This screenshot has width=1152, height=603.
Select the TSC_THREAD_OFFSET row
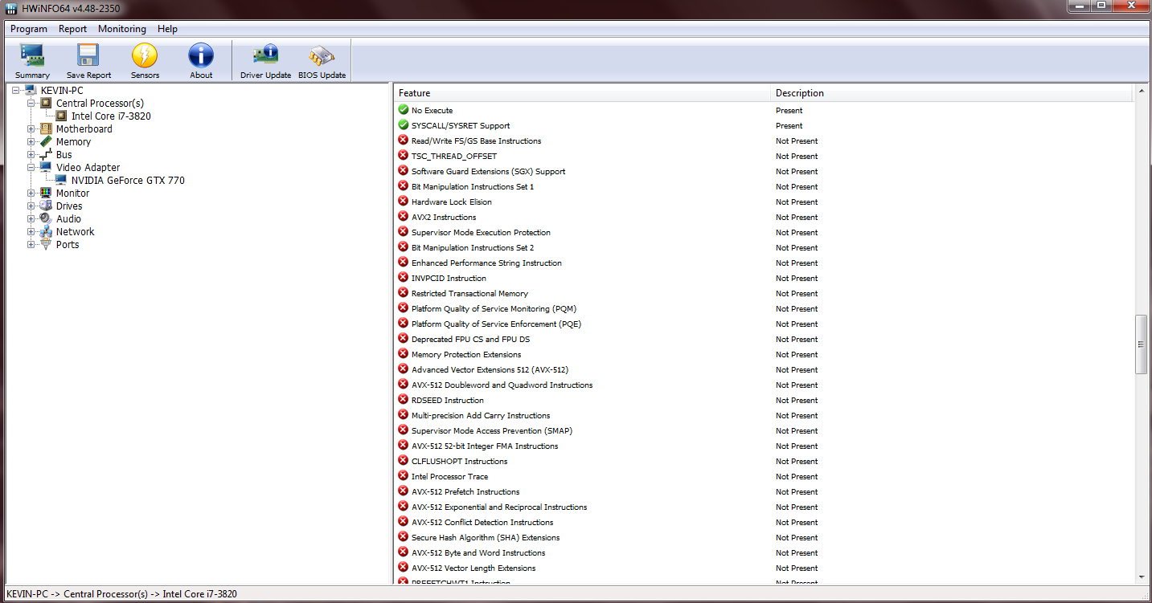(x=764, y=156)
